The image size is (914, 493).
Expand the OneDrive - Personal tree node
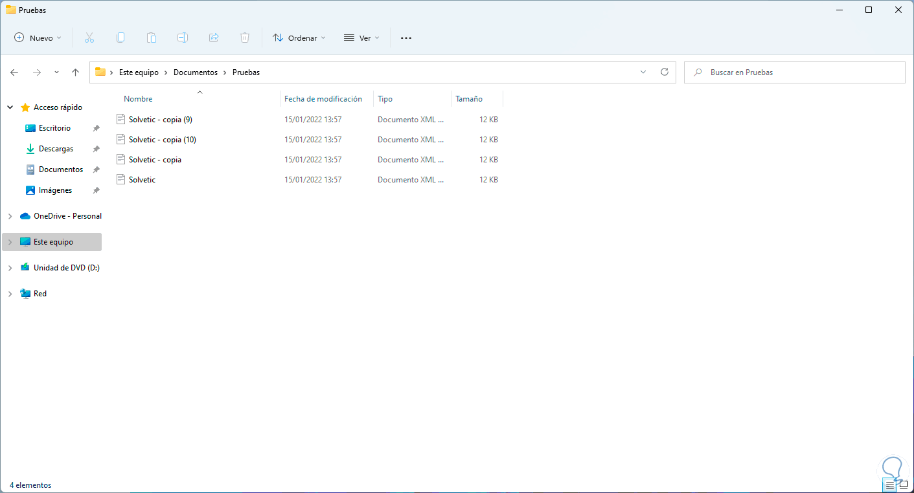[x=10, y=216]
